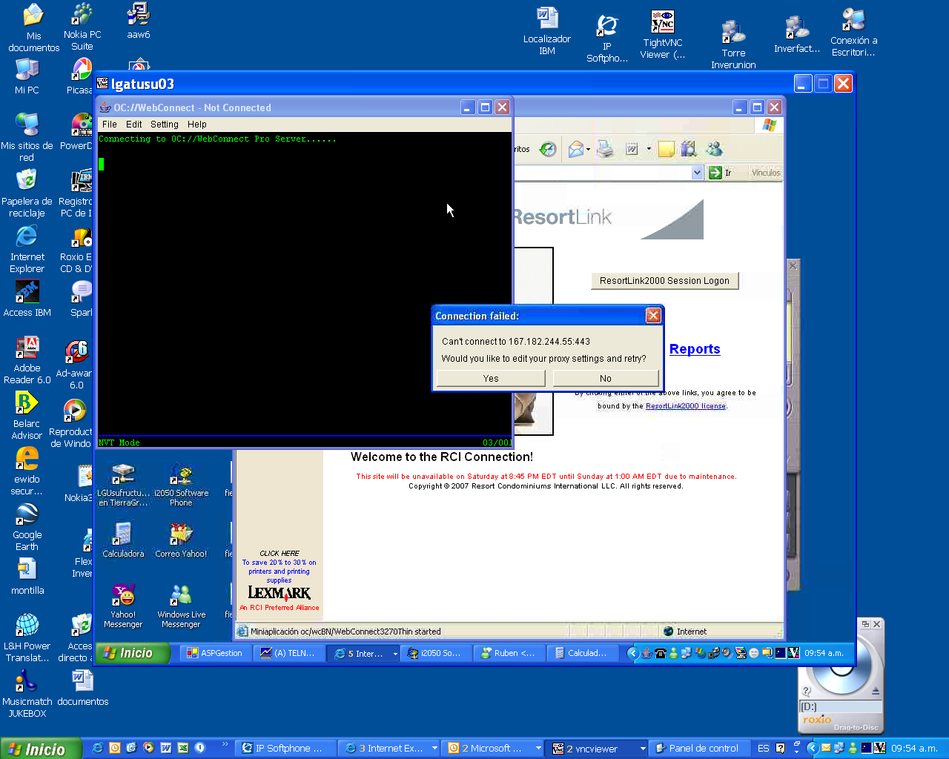Click the 'Miniaplicación oc/wcBN/WebConnect3270Thin started' status text
The image size is (949, 759).
[345, 632]
